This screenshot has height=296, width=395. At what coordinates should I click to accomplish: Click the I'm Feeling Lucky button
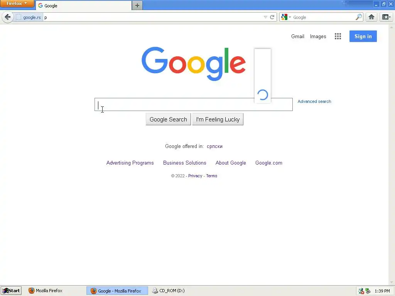pos(218,119)
